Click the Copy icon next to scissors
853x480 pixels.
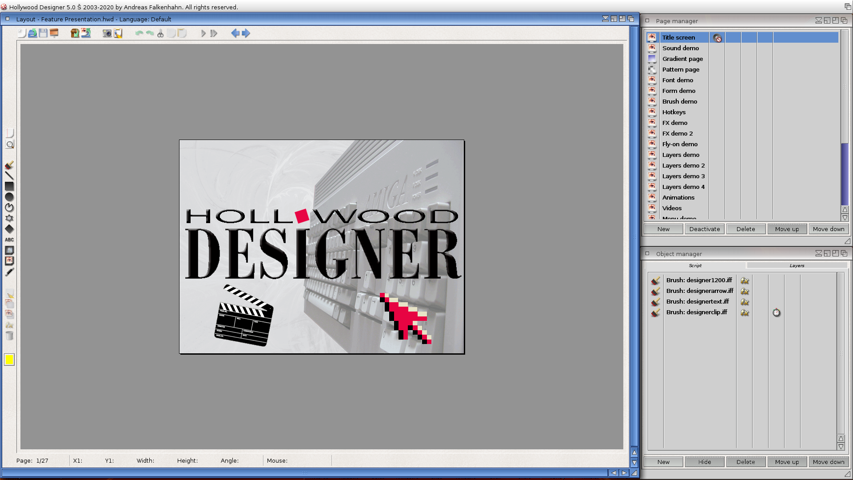[171, 33]
